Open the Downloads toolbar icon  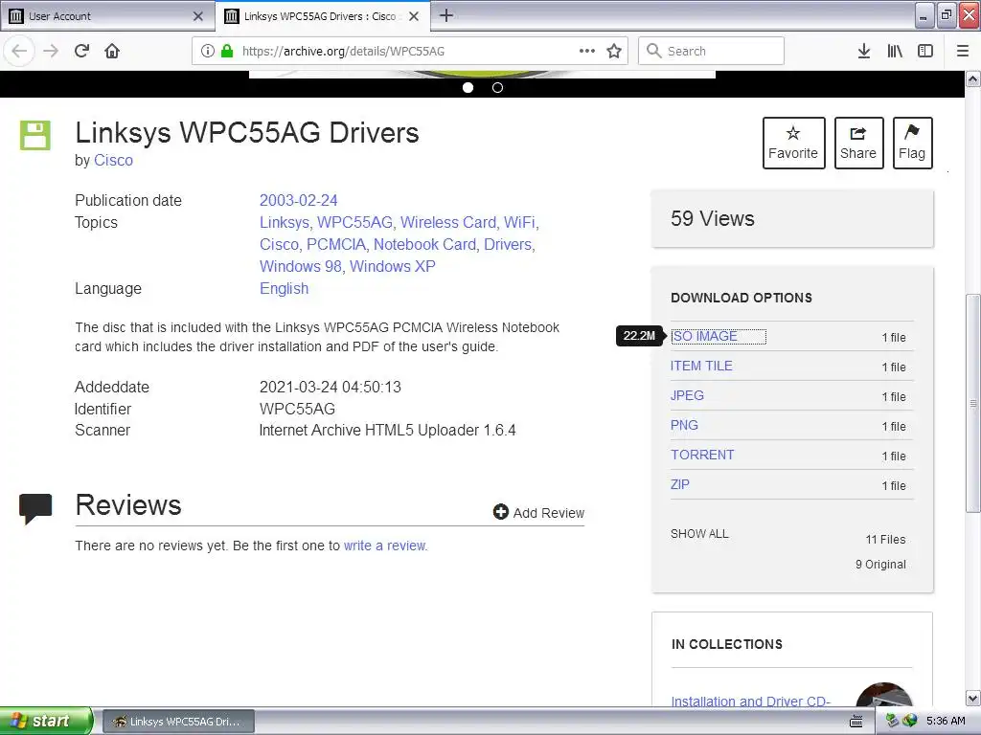coord(864,52)
